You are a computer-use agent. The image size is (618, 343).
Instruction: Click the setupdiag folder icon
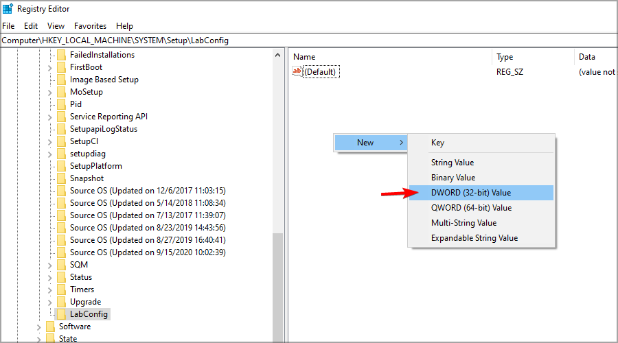(x=61, y=154)
